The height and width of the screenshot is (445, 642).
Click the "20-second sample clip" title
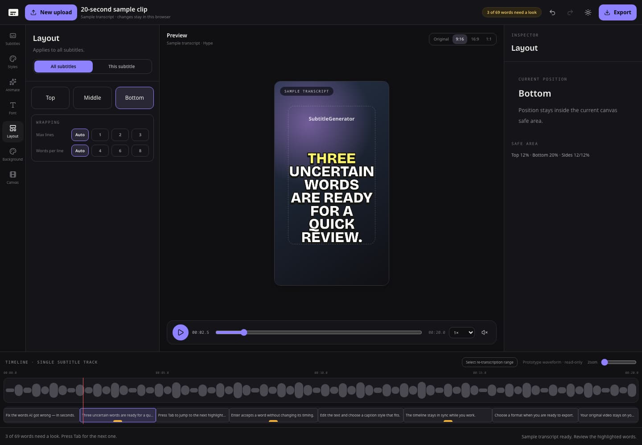pos(114,9)
